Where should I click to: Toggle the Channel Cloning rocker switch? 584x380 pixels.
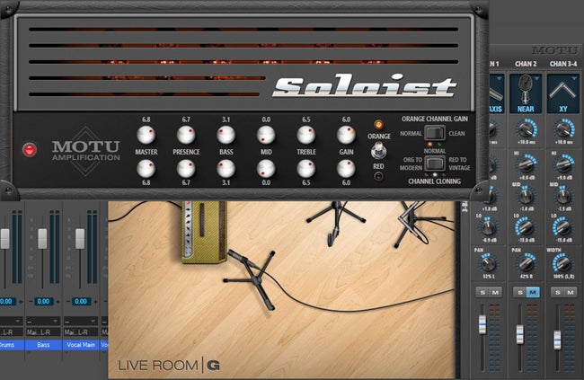[435, 163]
